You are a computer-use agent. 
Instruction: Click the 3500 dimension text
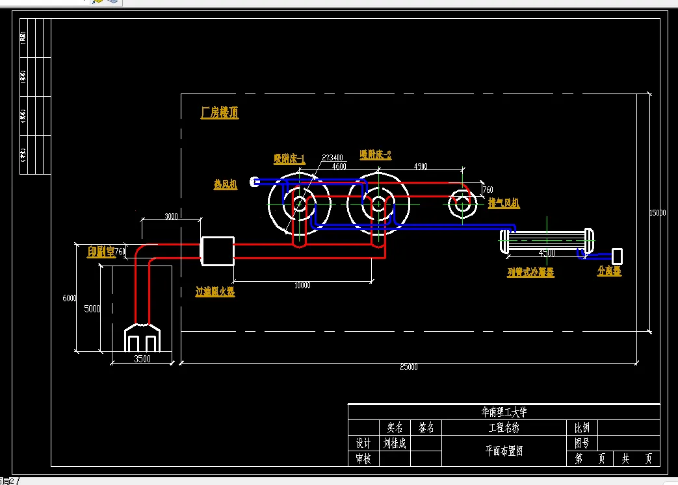[x=142, y=359]
